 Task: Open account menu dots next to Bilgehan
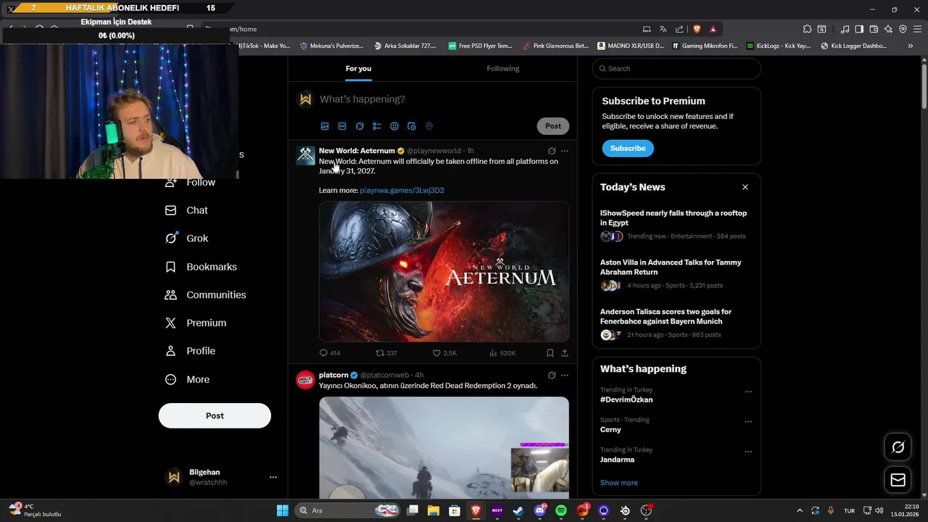(273, 477)
